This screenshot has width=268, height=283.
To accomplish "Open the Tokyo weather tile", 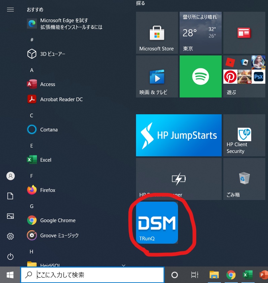I will 200,33.
